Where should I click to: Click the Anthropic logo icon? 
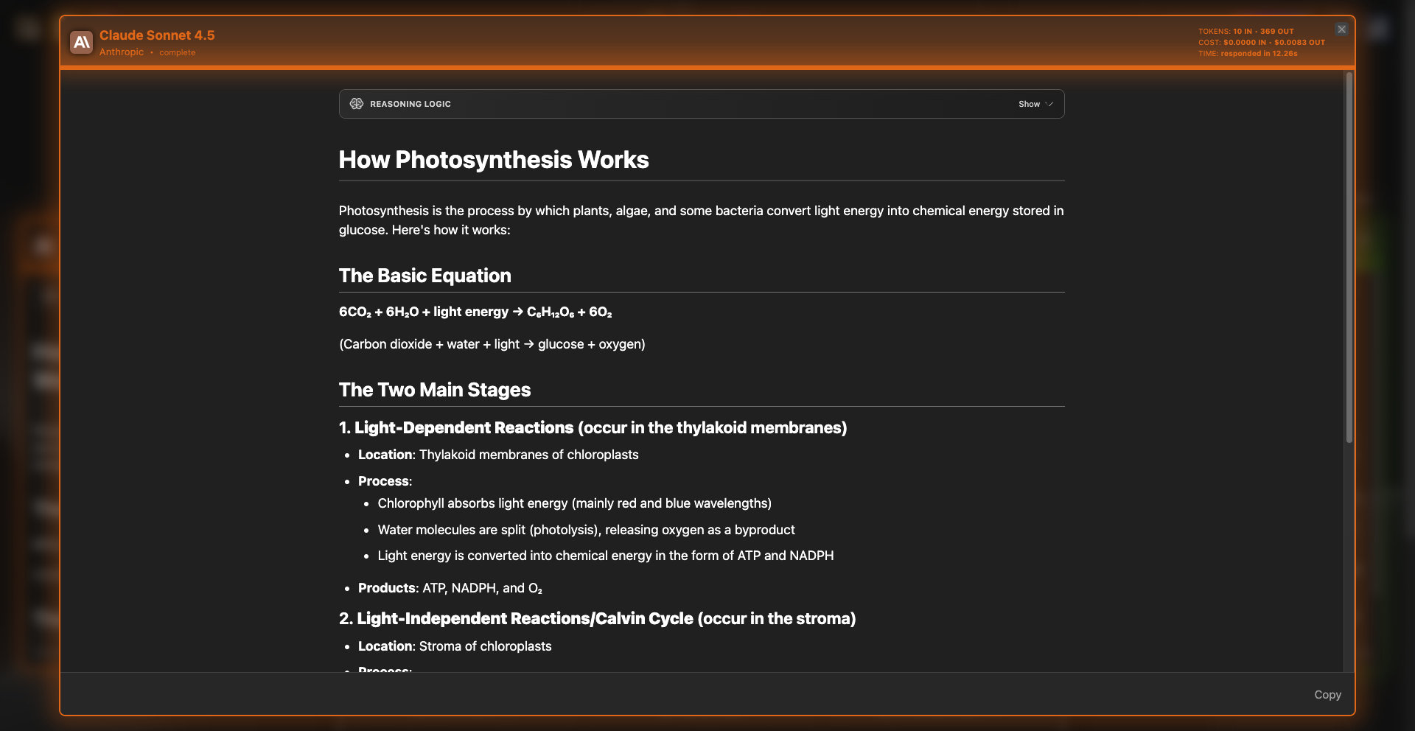[x=81, y=43]
